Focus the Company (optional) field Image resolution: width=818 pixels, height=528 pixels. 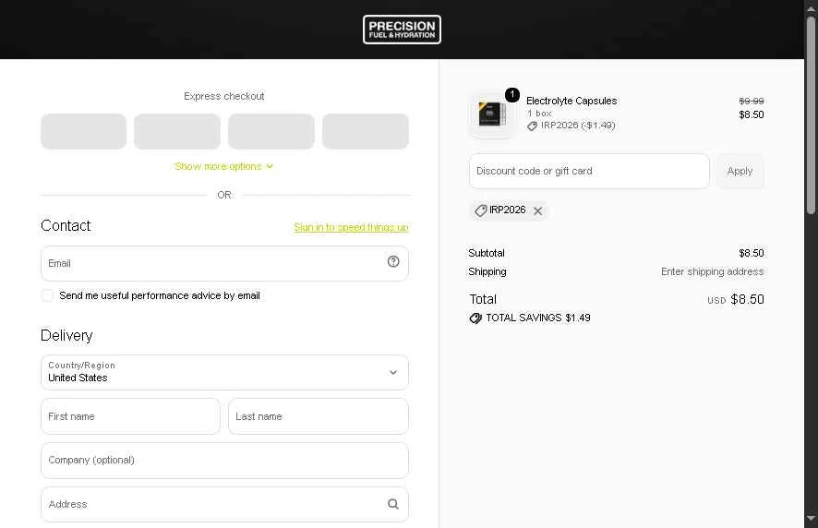(x=224, y=461)
